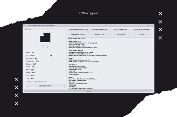177x117 pixels.
Task: Open the UTILITIES section
Action: (142, 34)
